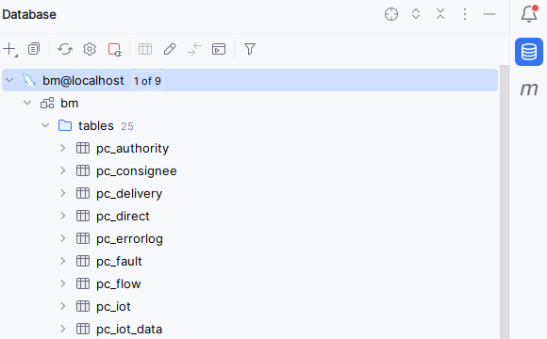
Task: Click the Duplicate data source icon
Action: pos(34,49)
